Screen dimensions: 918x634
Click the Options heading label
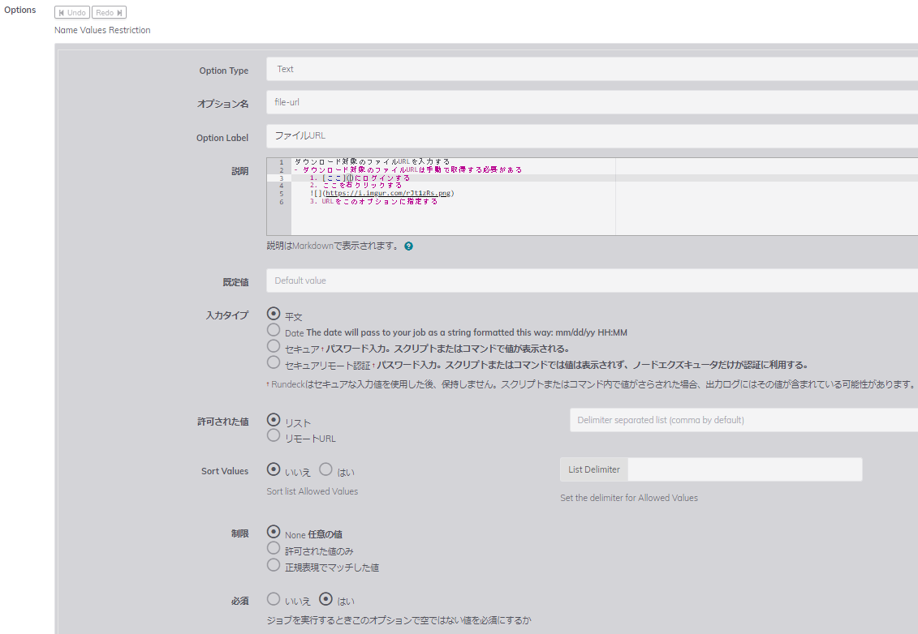pos(20,10)
